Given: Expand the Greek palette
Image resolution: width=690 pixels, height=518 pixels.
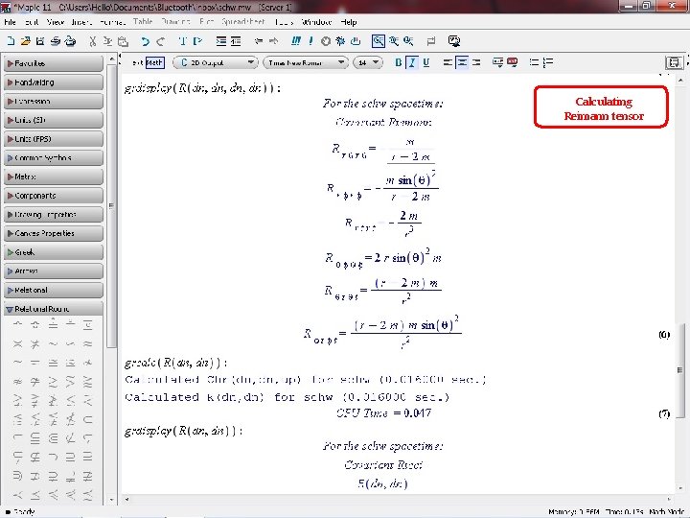Looking at the screenshot, I should [54, 252].
